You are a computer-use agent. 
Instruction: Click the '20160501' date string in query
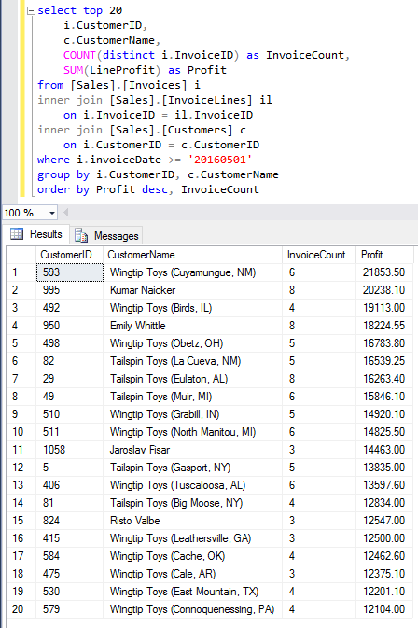click(220, 160)
